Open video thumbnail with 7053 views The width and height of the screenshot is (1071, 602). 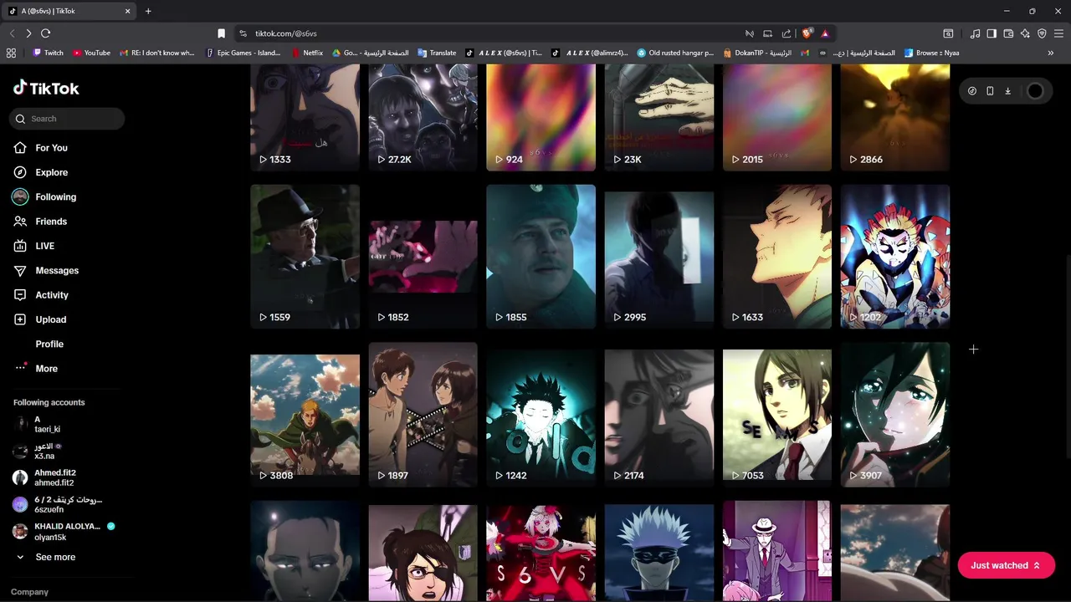click(777, 415)
